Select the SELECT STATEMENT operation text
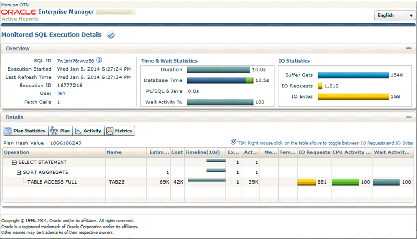This screenshot has height=239, width=417. [x=42, y=163]
